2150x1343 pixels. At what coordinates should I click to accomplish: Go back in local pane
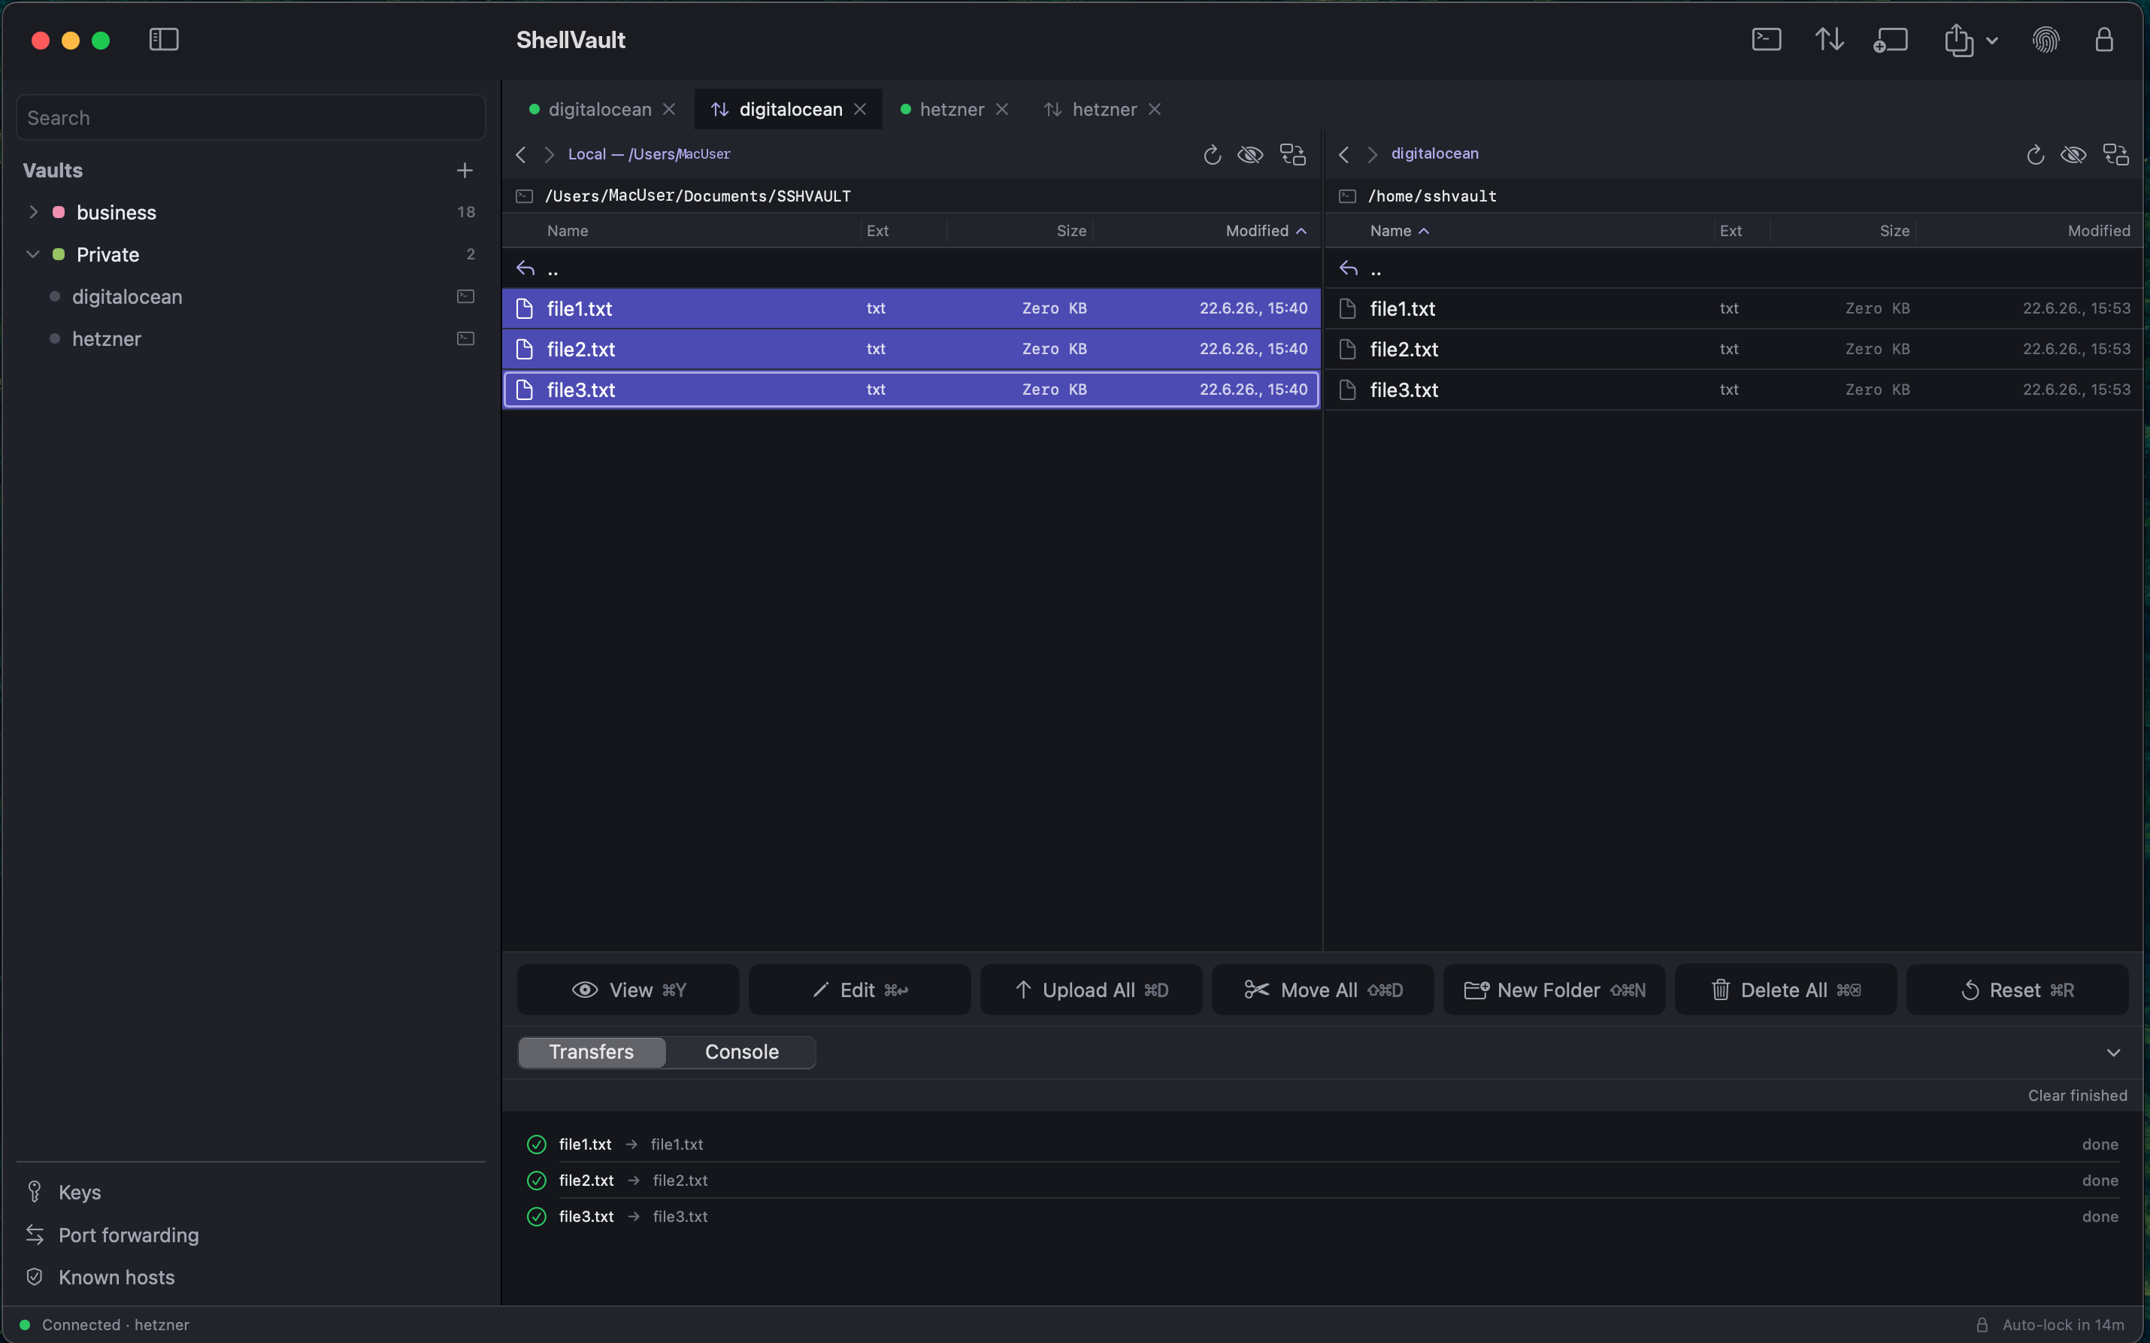click(521, 155)
